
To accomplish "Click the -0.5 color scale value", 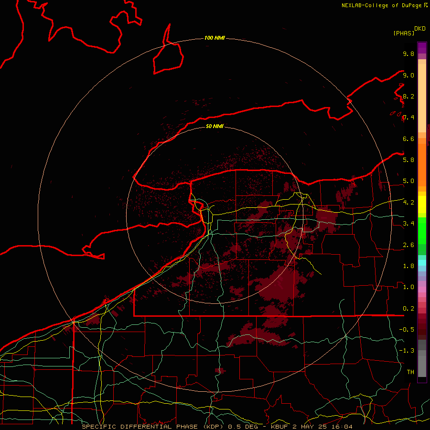I will tap(407, 329).
